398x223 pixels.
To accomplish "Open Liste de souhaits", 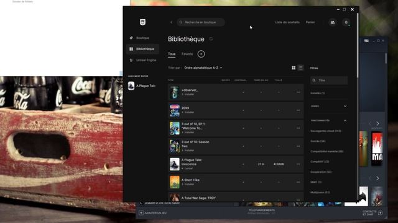I will (x=287, y=22).
